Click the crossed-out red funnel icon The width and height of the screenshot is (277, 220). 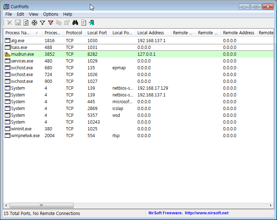[x=51, y=22]
